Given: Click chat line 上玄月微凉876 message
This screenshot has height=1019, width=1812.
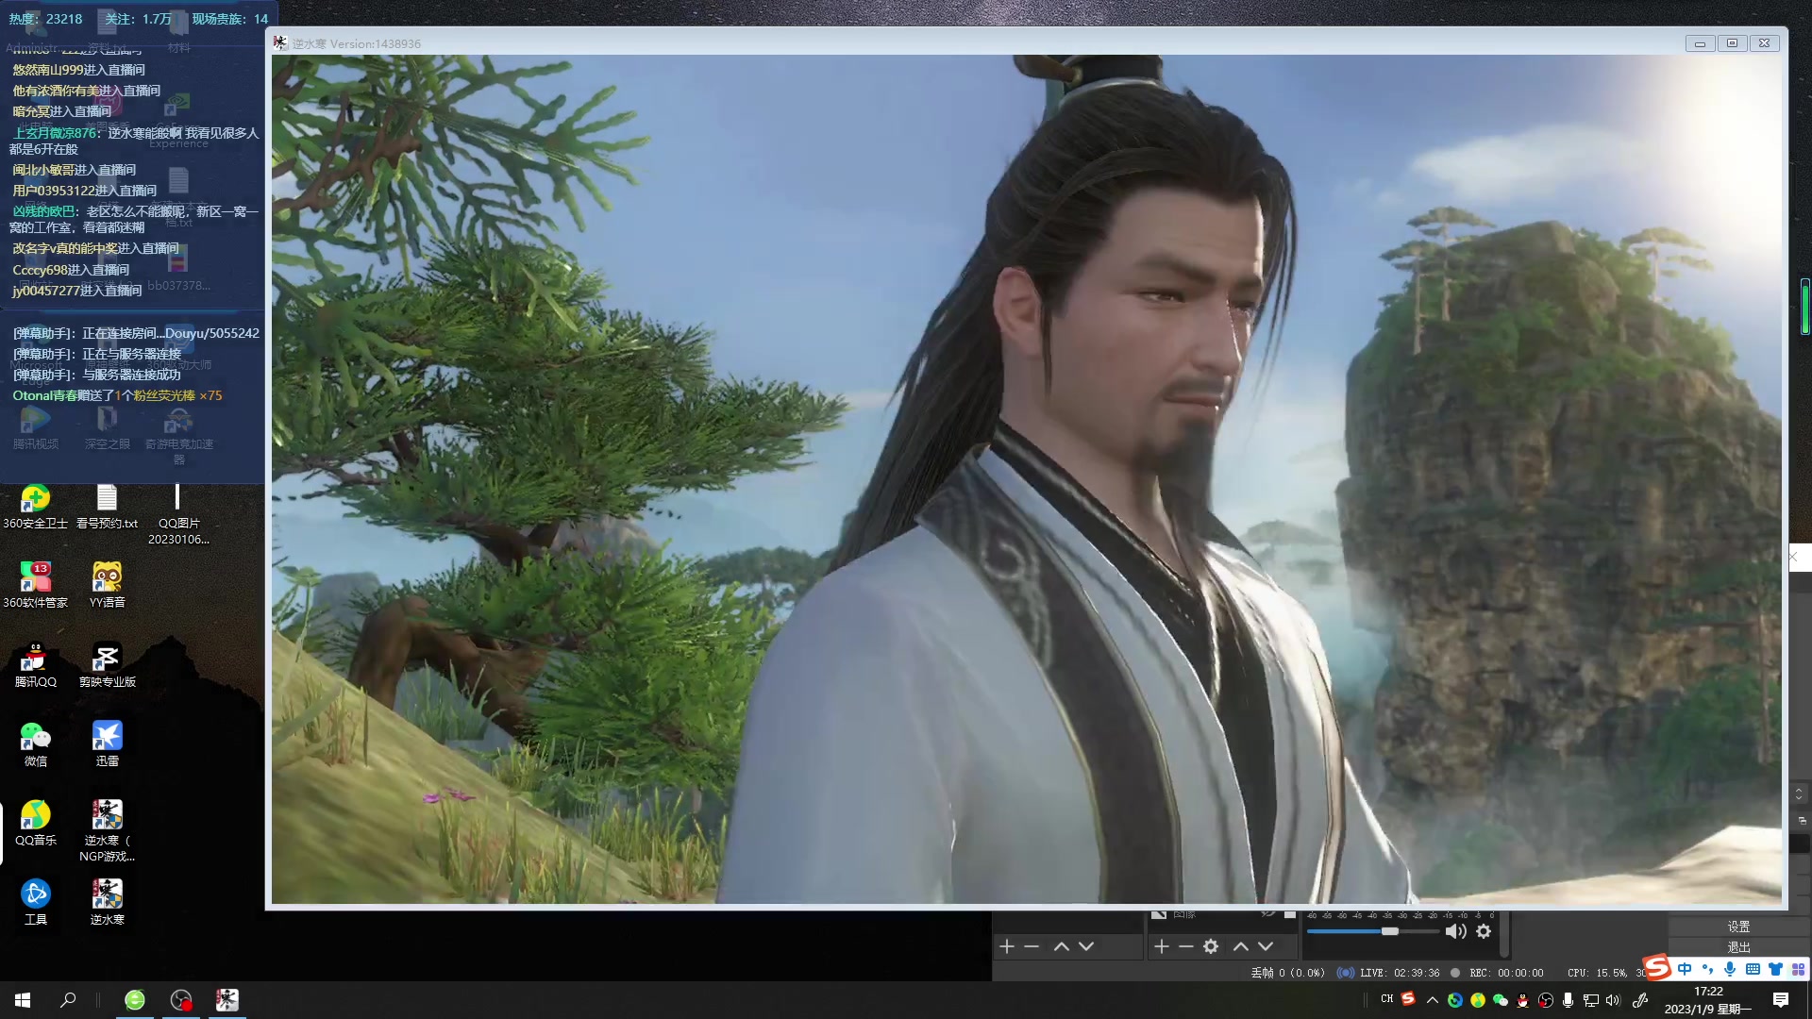Looking at the screenshot, I should [x=134, y=141].
